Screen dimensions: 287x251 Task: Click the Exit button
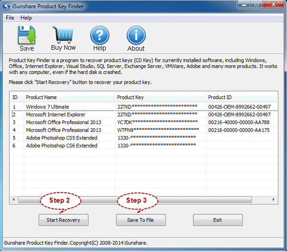point(218,220)
